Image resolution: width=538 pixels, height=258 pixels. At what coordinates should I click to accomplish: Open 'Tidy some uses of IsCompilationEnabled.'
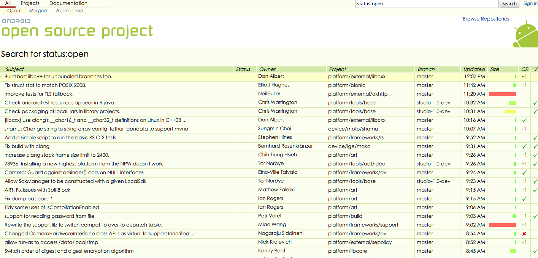click(x=52, y=208)
